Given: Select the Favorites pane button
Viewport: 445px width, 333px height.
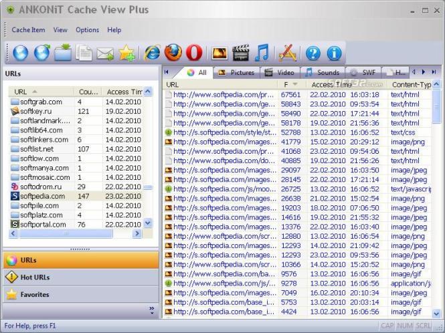Looking at the screenshot, I should [x=81, y=294].
